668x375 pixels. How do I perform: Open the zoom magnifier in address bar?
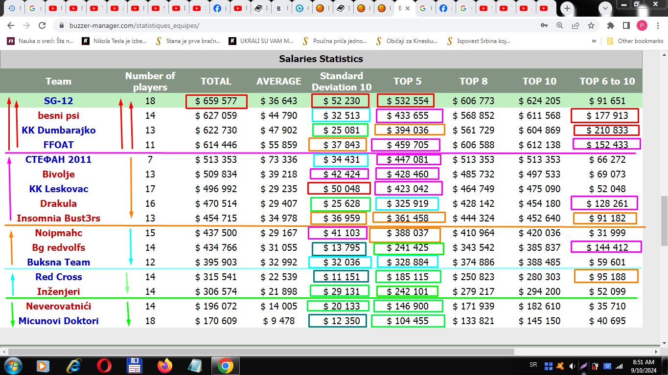pos(560,25)
